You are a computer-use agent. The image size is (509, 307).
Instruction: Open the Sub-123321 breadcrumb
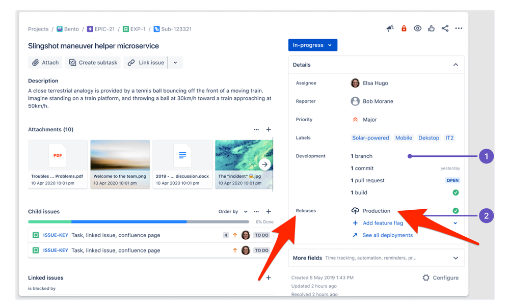[173, 29]
